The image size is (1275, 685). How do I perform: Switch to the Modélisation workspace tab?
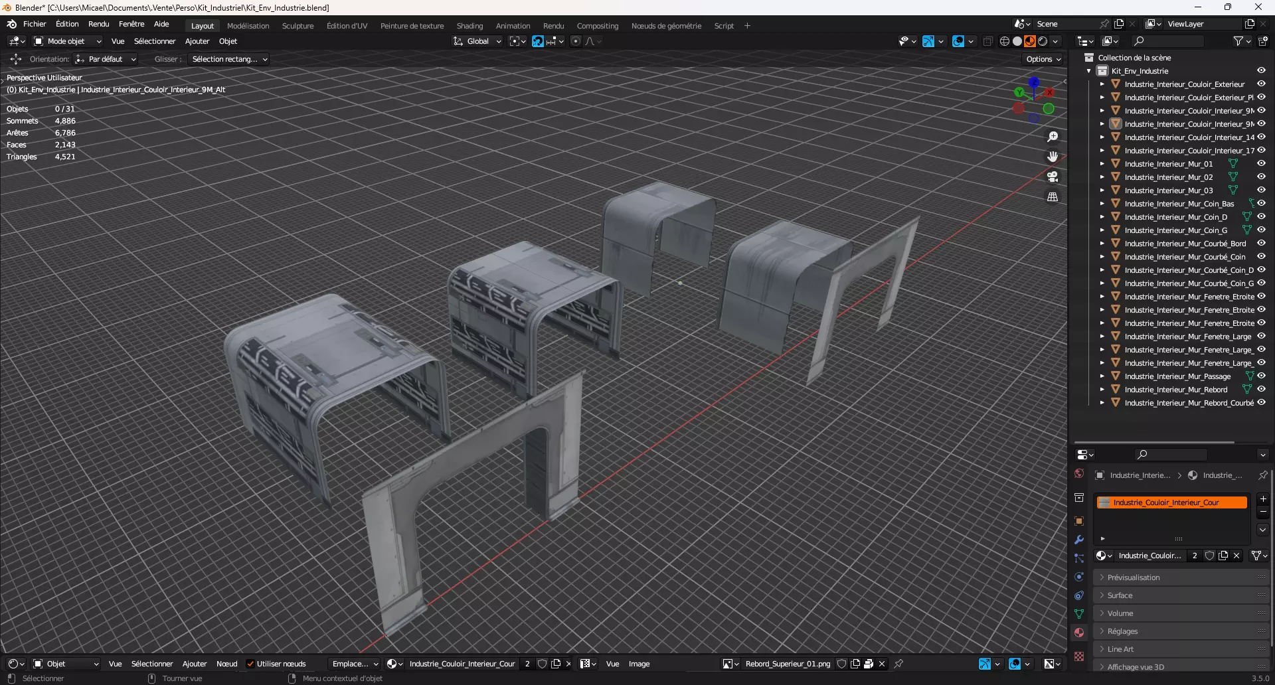[248, 26]
